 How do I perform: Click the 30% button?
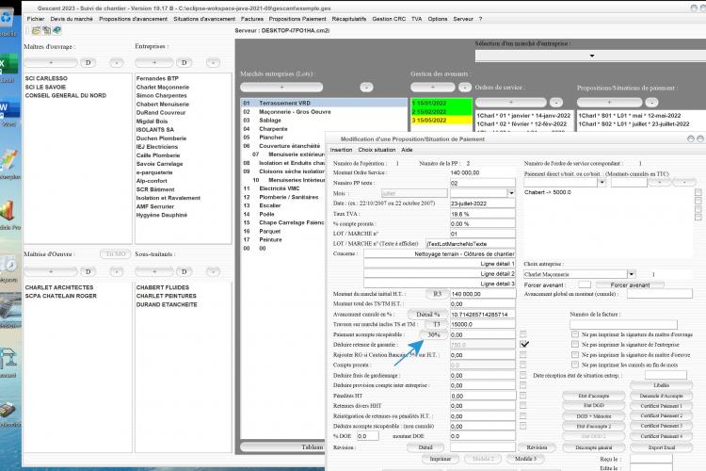pyautogui.click(x=434, y=334)
